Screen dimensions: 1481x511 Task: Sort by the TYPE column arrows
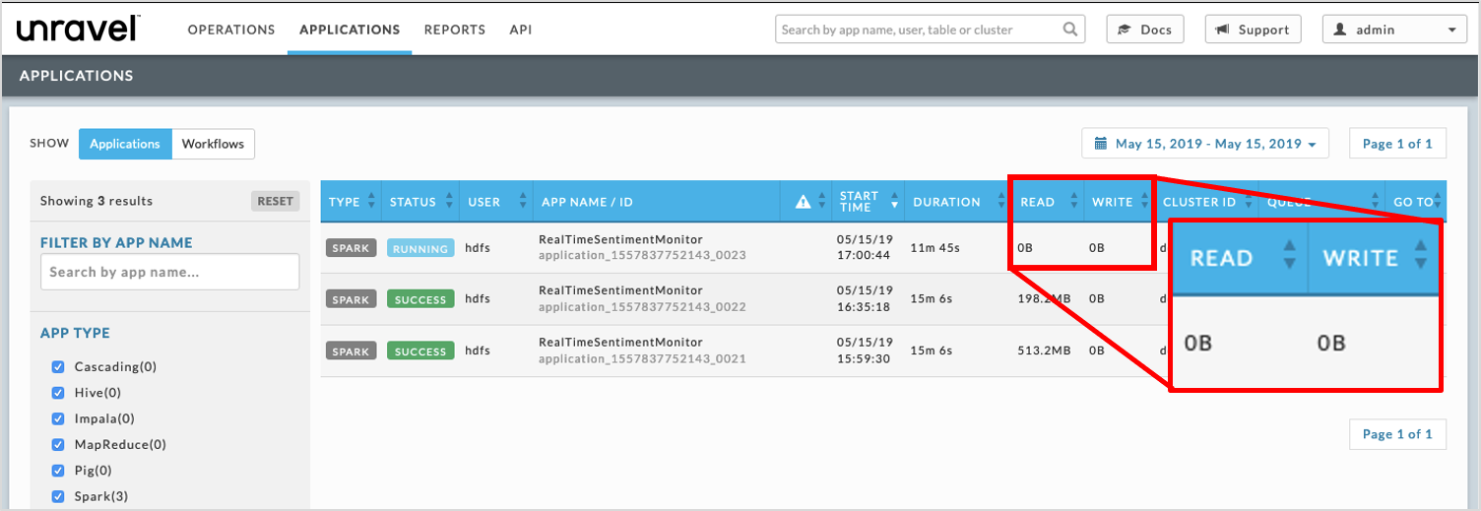371,202
